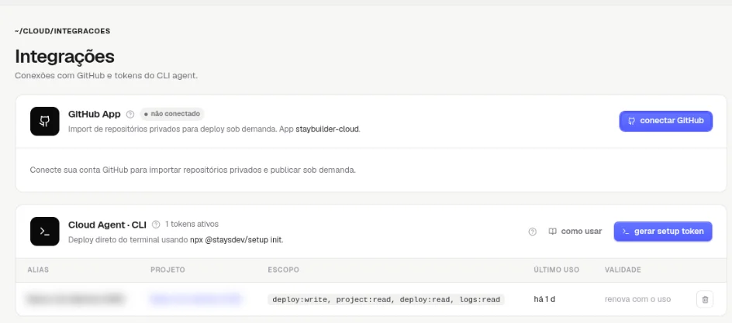
Task: Click the conectar GitHub button
Action: (666, 121)
